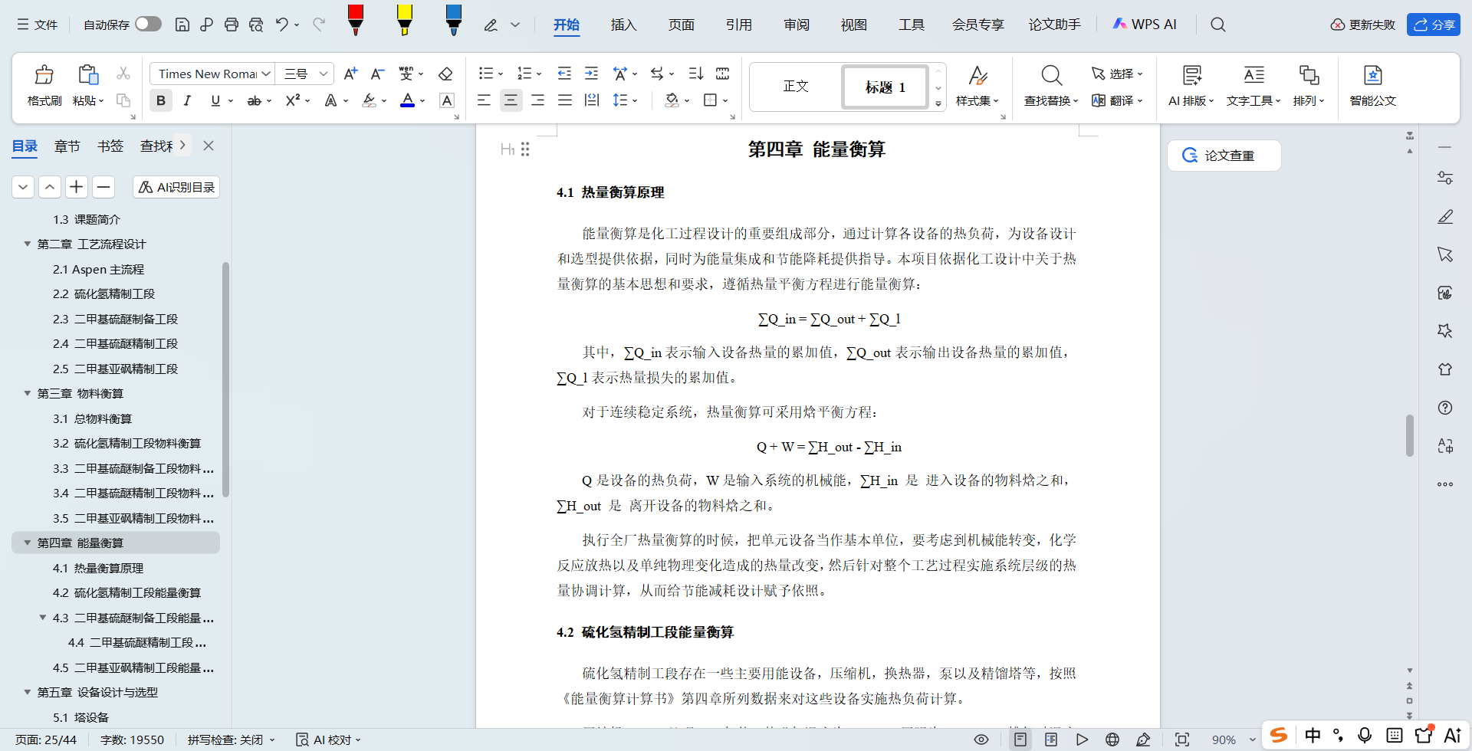1472x751 pixels.
Task: Open the 开始 ribbon tab
Action: [567, 25]
